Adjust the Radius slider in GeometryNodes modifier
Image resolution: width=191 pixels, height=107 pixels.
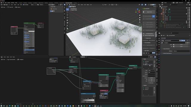(x=181, y=45)
